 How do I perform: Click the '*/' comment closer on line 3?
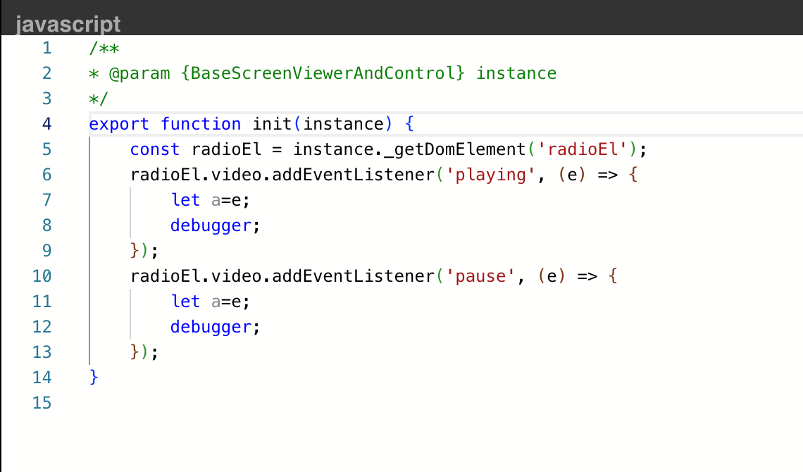pos(99,99)
